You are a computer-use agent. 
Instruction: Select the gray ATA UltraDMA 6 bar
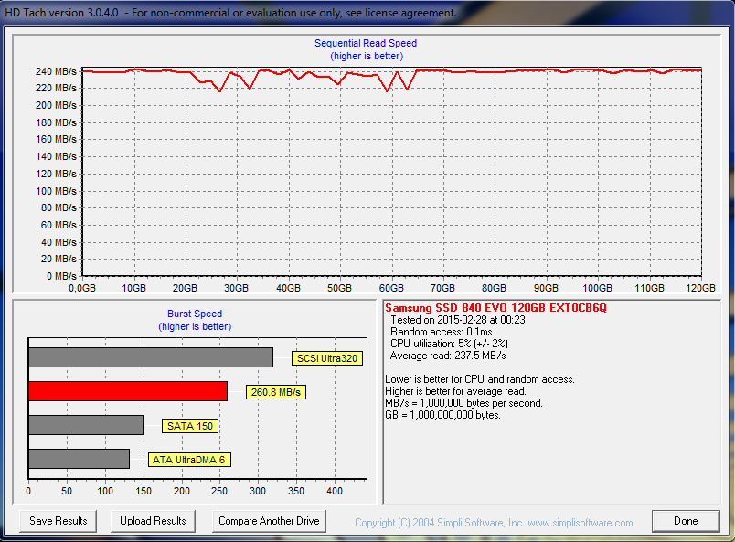tap(80, 459)
